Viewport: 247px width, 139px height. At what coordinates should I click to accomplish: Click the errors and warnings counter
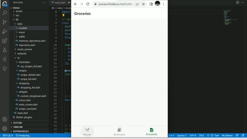tap(8, 136)
